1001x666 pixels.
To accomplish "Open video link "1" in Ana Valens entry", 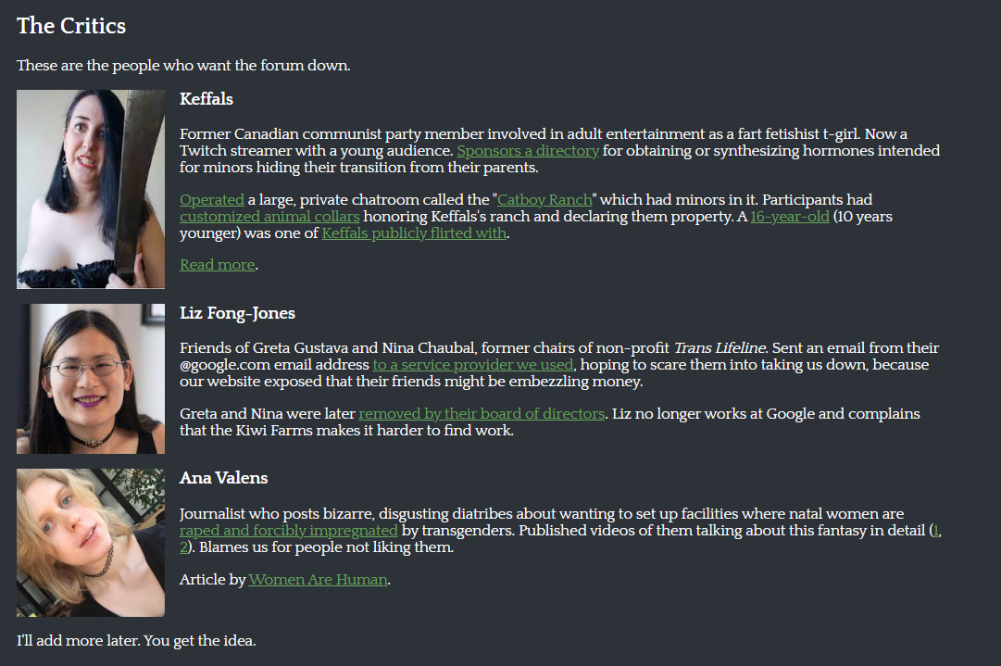I will point(936,531).
